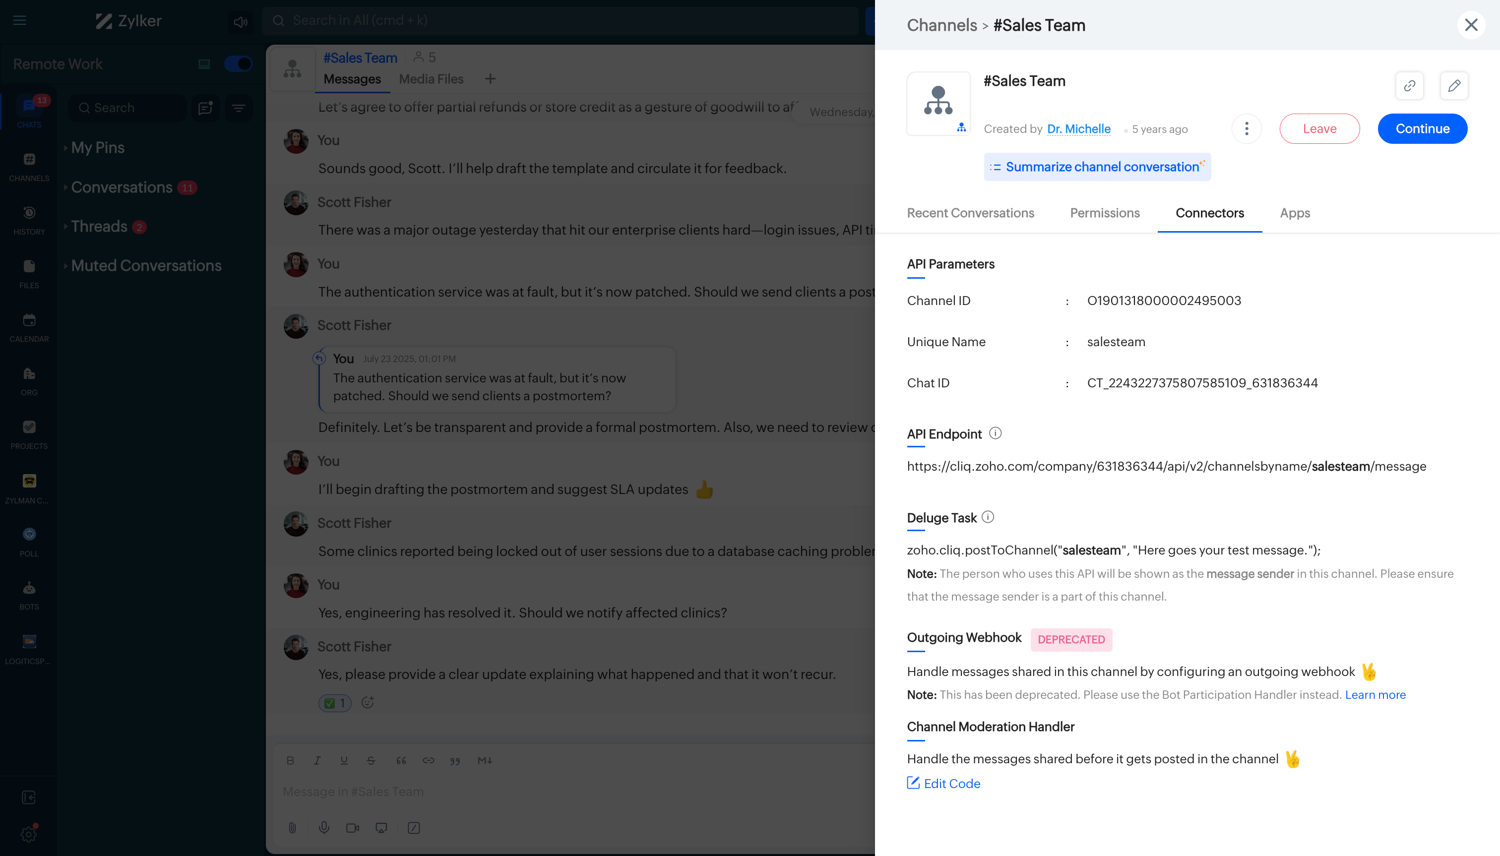Click the filter icon beside the search
1500x856 pixels.
(x=238, y=108)
